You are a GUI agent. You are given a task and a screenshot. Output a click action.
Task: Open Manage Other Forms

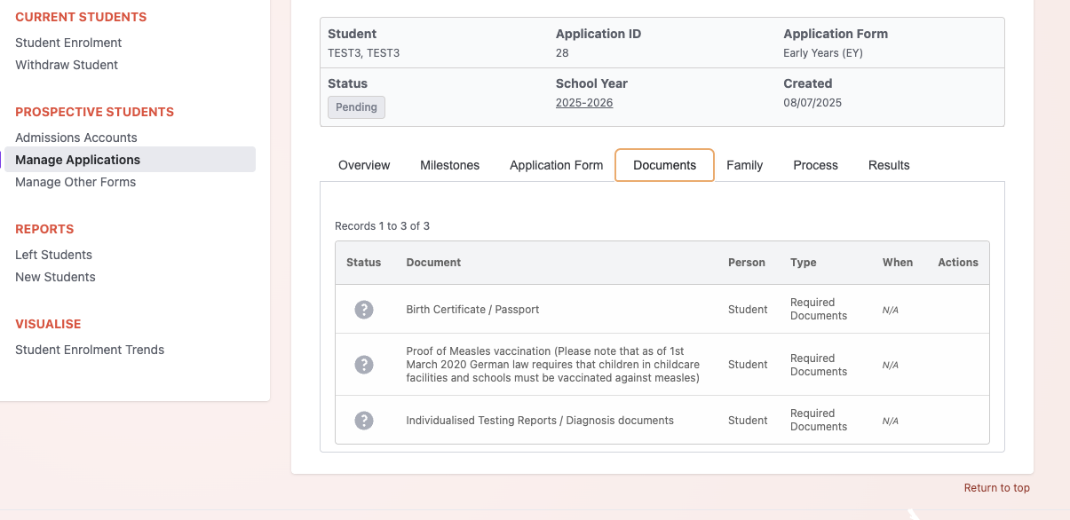(x=75, y=182)
